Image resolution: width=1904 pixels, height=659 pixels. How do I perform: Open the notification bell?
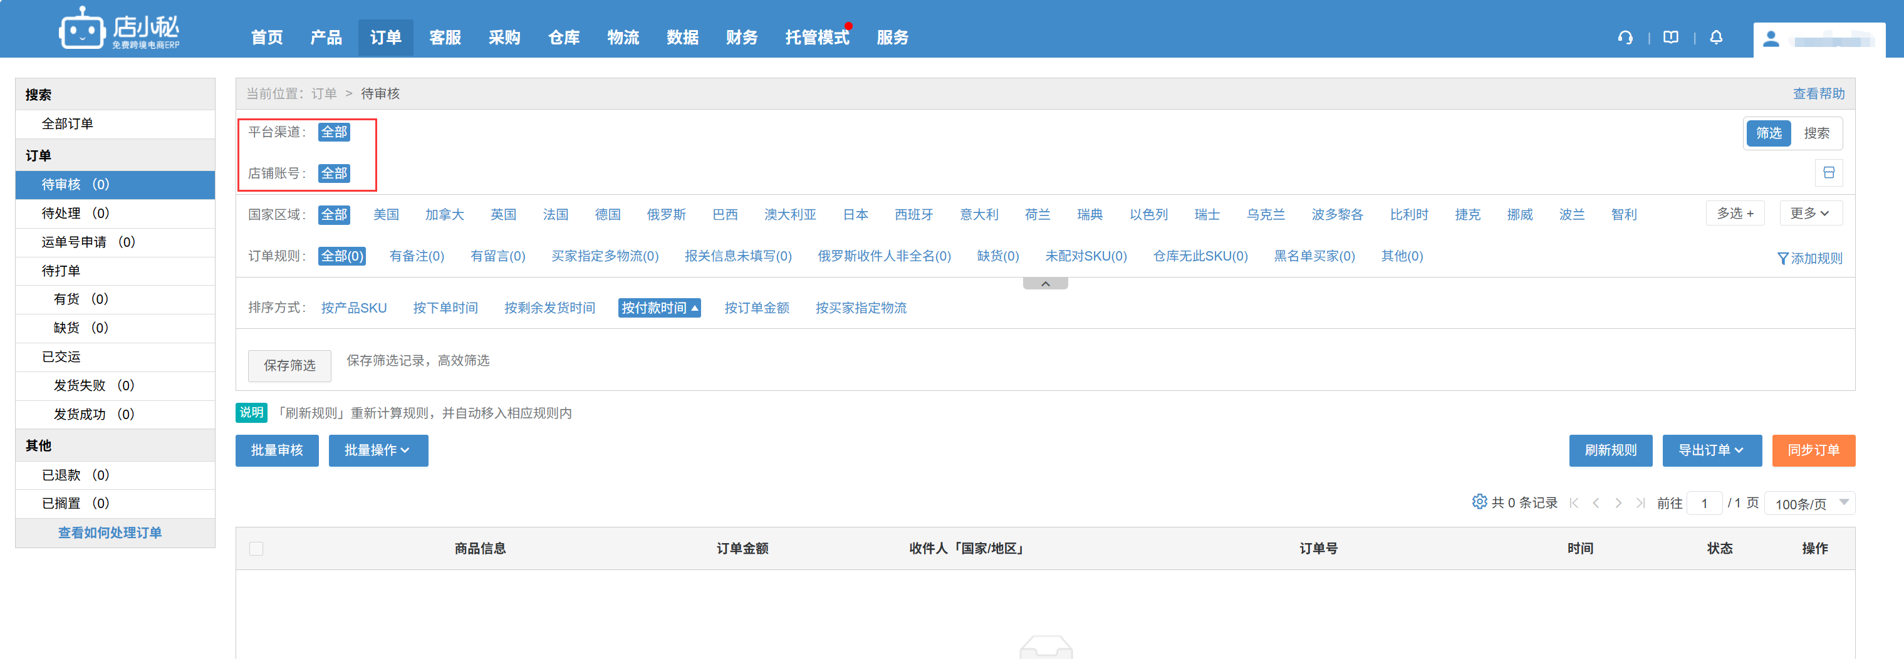coord(1715,38)
